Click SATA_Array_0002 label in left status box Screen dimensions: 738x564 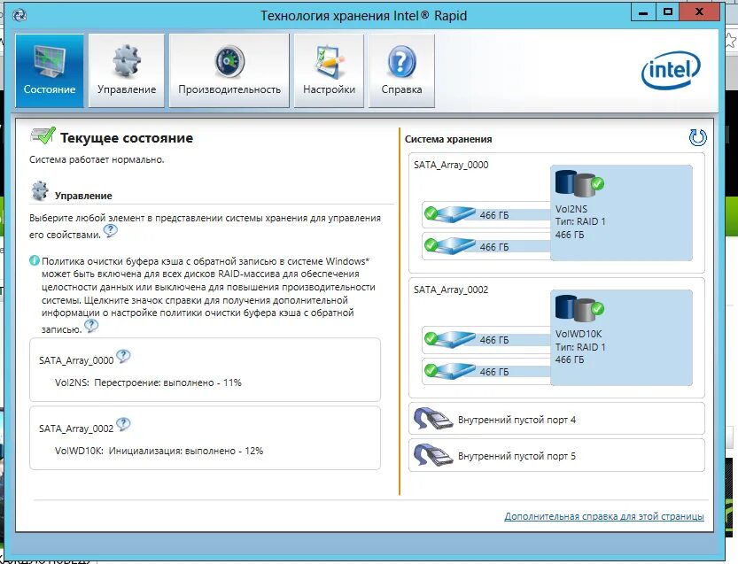[76, 429]
